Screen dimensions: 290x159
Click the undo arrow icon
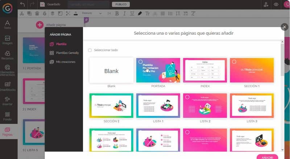22,4
